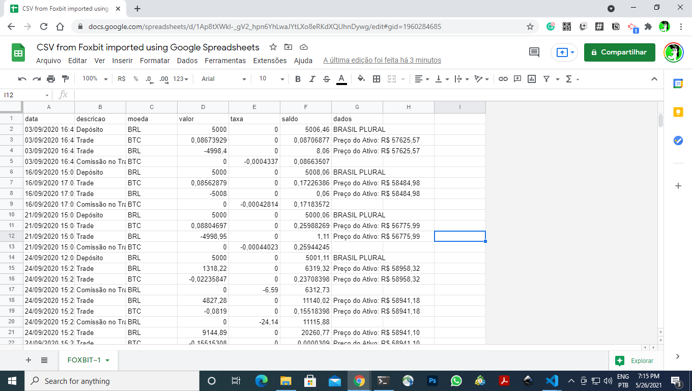The image size is (692, 391).
Task: Open the Insert chart tool
Action: coord(531,79)
